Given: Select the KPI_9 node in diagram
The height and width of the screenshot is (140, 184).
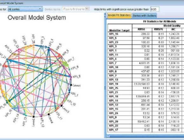Looking at the screenshot, I should point(71,77).
